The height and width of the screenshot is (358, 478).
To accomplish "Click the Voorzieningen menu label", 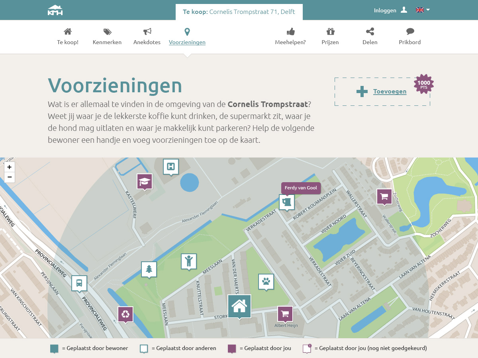I will coord(187,42).
